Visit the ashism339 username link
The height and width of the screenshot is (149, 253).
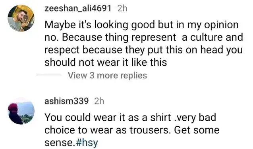[x=66, y=101]
